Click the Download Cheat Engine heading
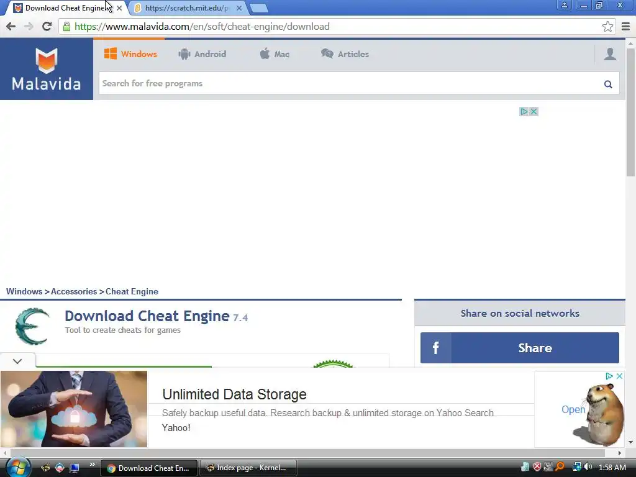Screen dimensions: 636x477 coord(147,316)
